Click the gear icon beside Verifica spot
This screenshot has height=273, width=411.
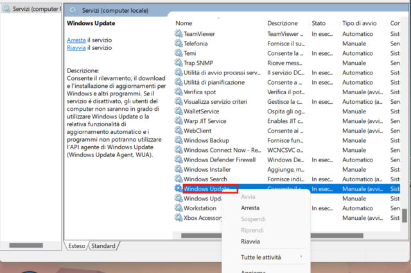pos(179,92)
